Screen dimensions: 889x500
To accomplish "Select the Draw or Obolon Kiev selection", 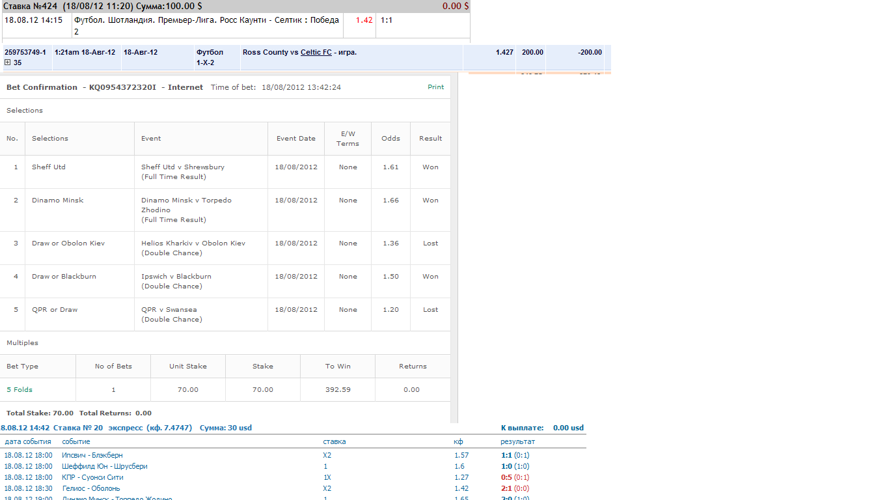I will coord(68,243).
